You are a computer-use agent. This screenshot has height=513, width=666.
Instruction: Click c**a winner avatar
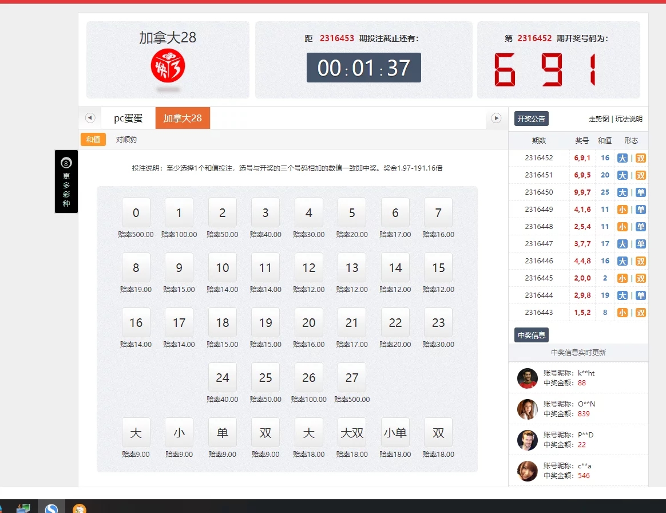coord(527,471)
